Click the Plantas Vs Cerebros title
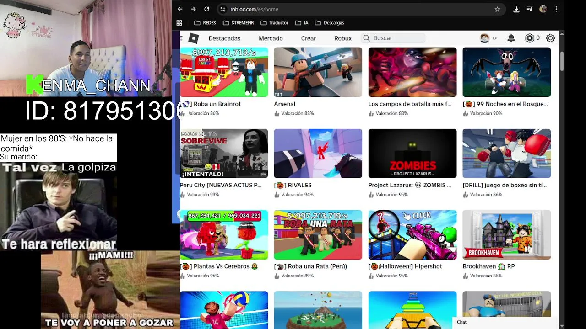The height and width of the screenshot is (329, 586). [x=219, y=266]
